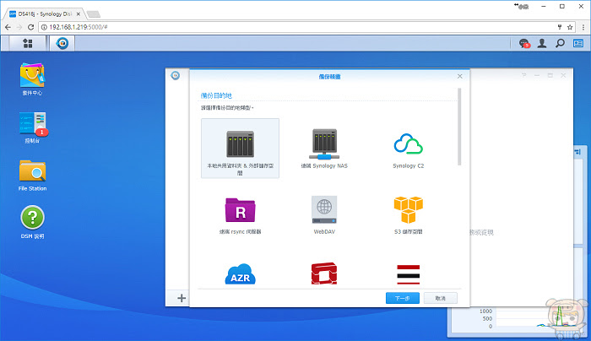Select WebDAV backup destination

point(324,214)
